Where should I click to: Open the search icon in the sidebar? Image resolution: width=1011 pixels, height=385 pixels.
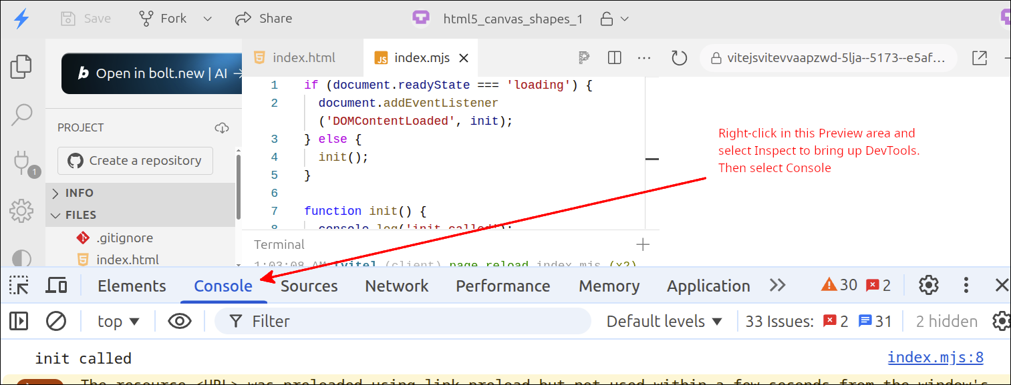coord(21,114)
